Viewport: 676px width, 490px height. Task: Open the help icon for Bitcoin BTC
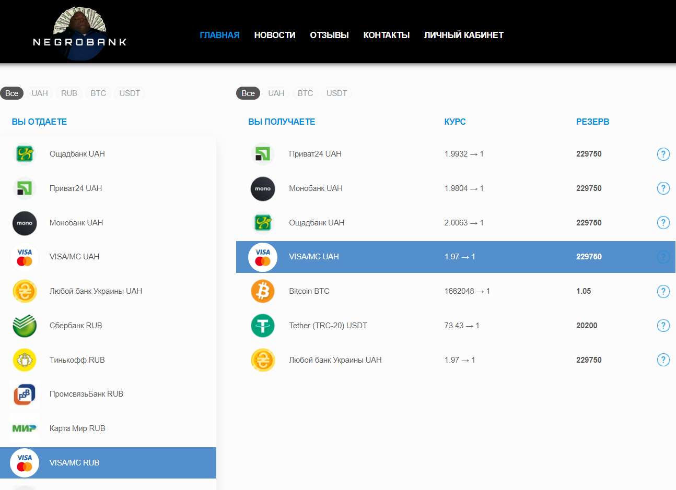pyautogui.click(x=663, y=291)
